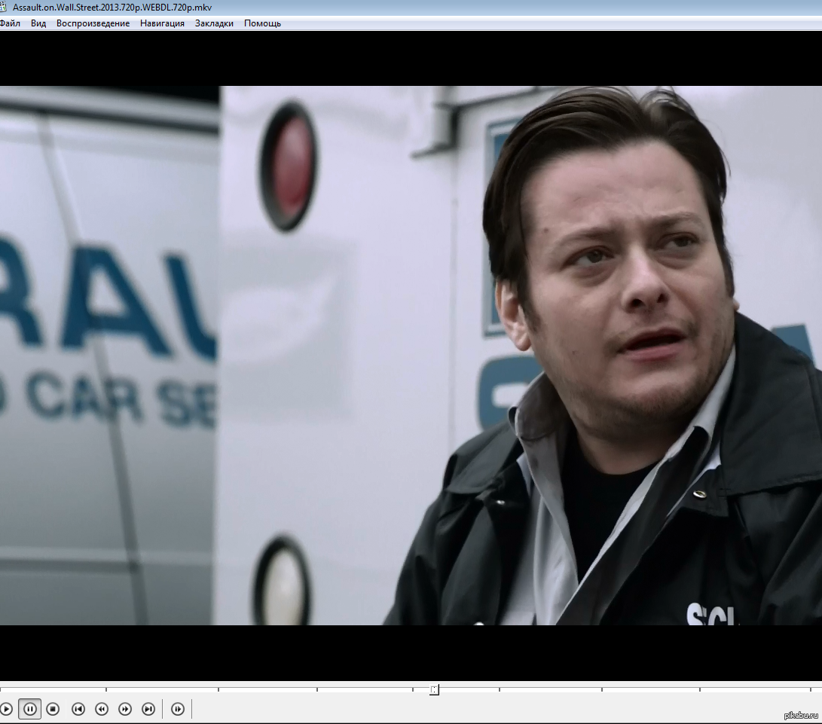Open the Помощь menu

pos(262,23)
